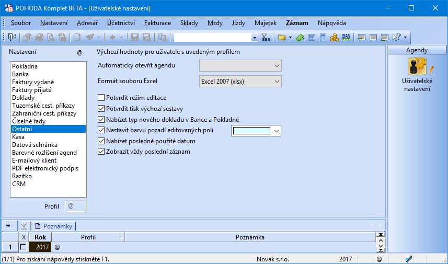Click the exit door icon in toolbar

12,37
